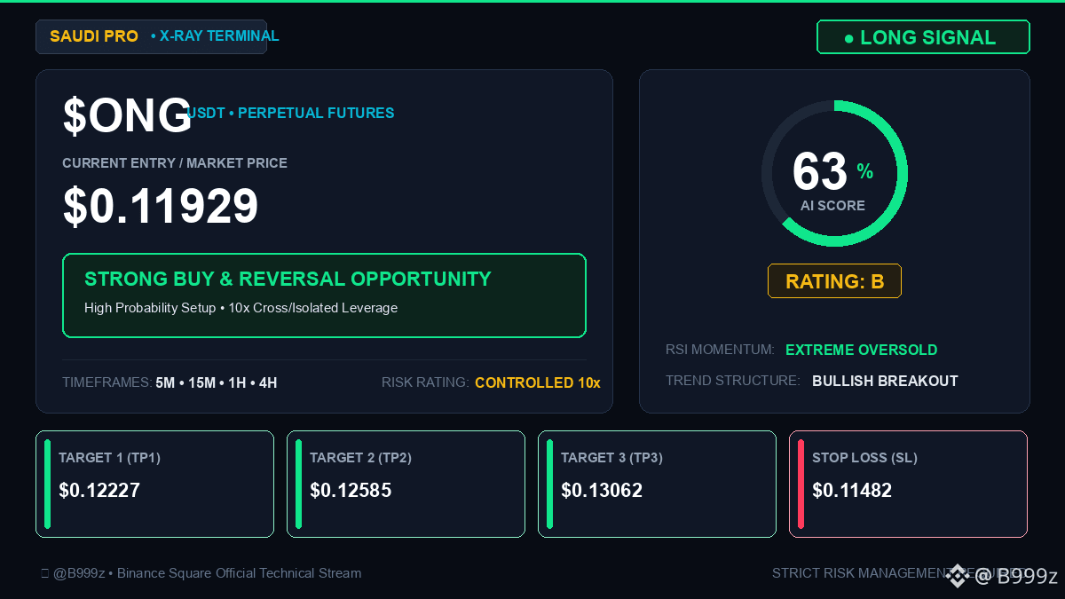This screenshot has width=1065, height=599.
Task: Open the Target 1 (TP1) price card
Action: coord(154,484)
